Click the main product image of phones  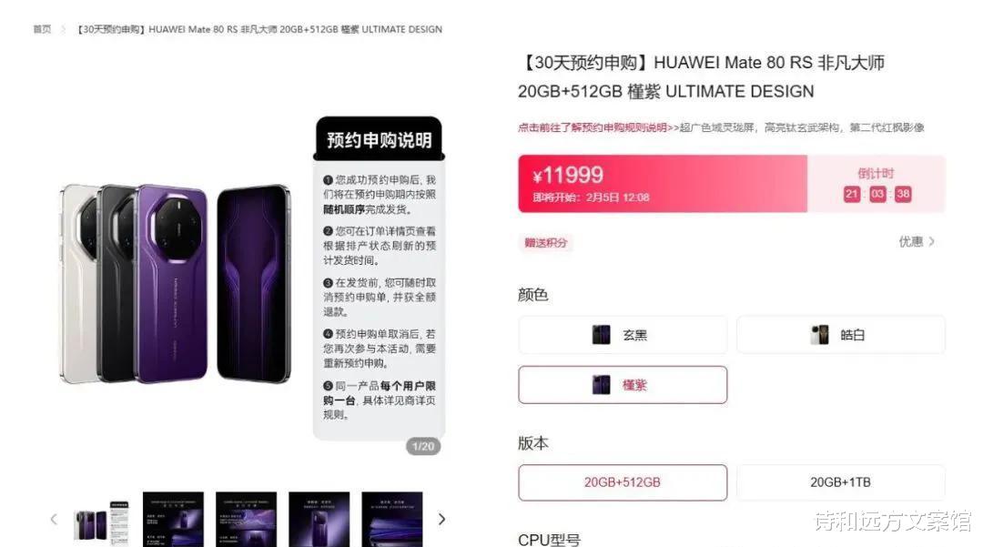click(x=176, y=283)
